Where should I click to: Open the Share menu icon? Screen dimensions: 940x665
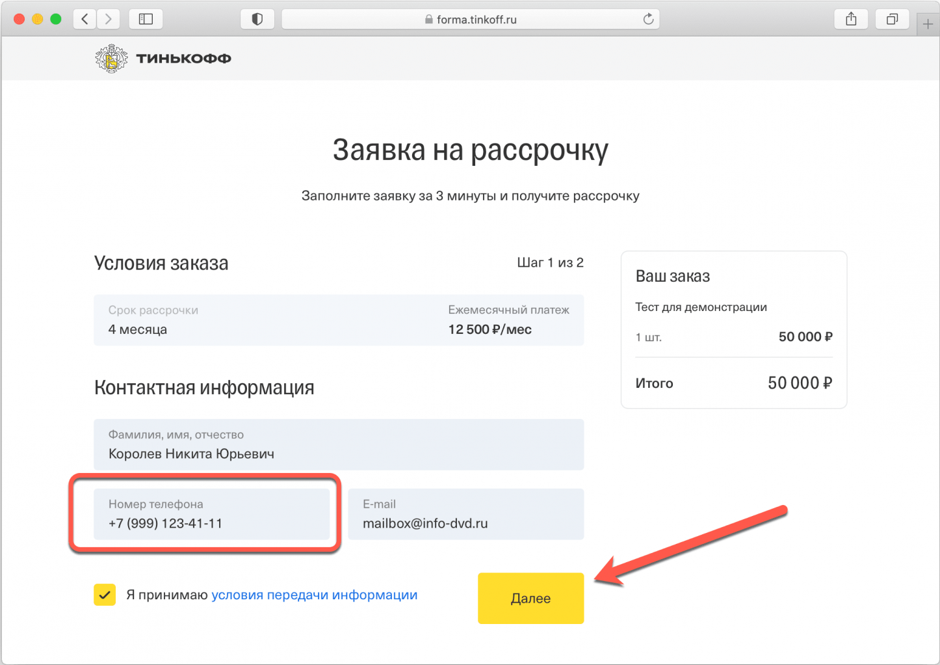[851, 20]
